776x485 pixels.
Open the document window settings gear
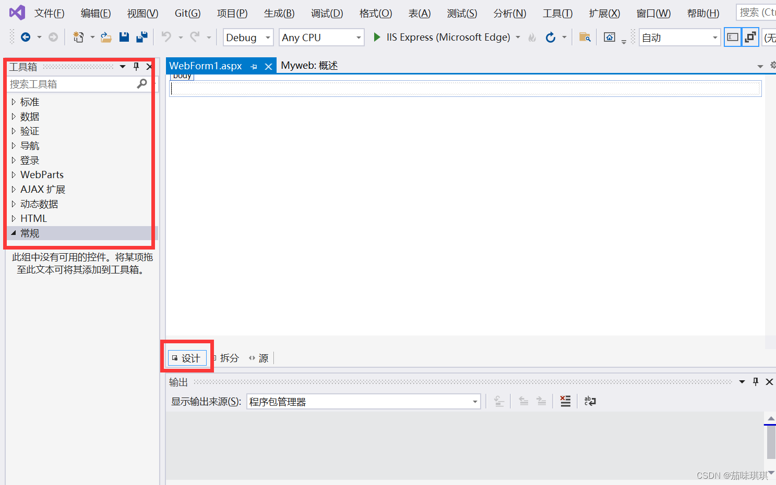click(773, 66)
